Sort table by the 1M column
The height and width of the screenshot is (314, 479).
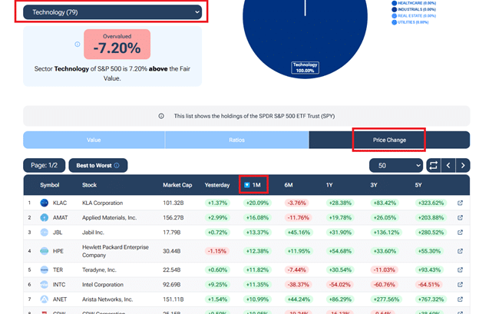click(253, 185)
